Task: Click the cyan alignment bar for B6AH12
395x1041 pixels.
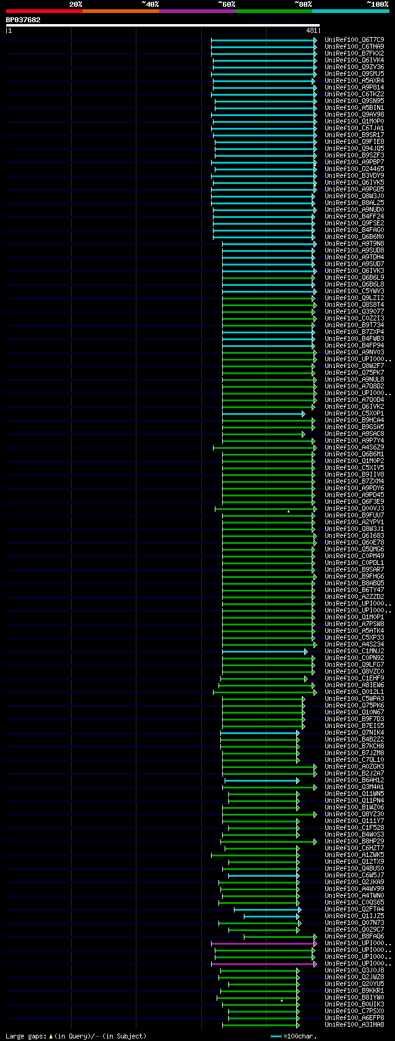Action: pyautogui.click(x=262, y=780)
